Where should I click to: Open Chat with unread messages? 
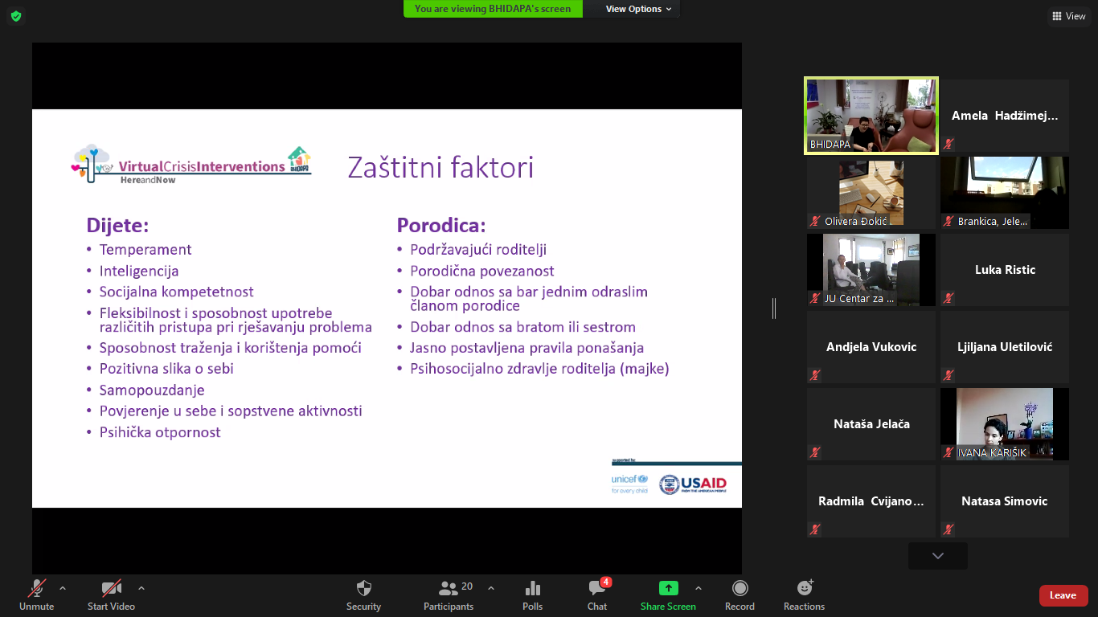tap(597, 595)
